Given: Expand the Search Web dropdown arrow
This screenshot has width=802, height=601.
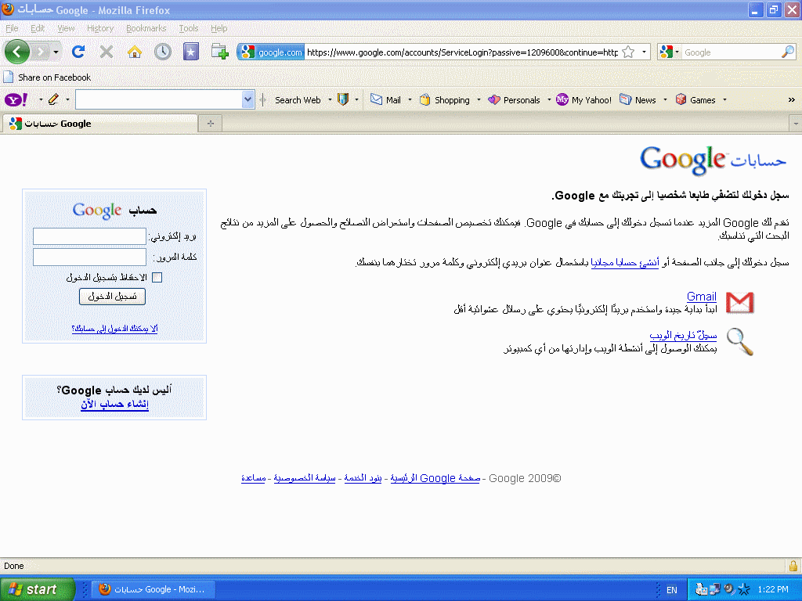Looking at the screenshot, I should point(330,99).
